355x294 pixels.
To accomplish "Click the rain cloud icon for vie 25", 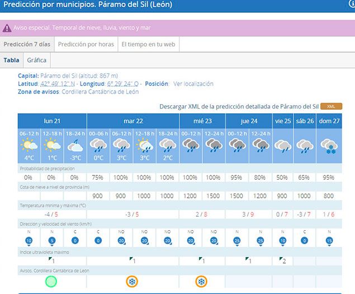I will pyautogui.click(x=283, y=146).
